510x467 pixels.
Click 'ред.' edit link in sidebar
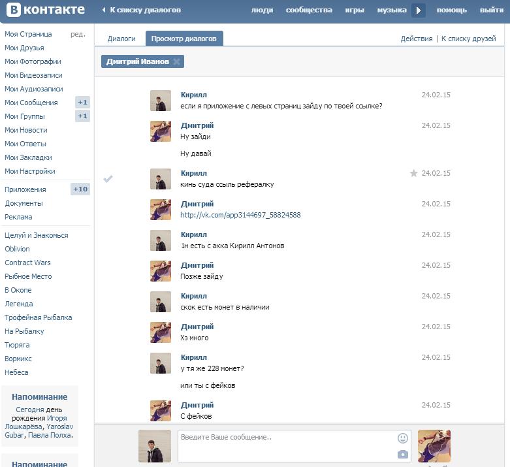coord(78,34)
